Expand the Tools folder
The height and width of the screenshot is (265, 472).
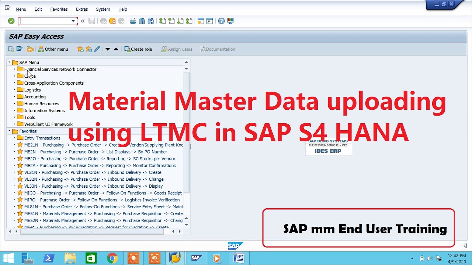[14, 117]
